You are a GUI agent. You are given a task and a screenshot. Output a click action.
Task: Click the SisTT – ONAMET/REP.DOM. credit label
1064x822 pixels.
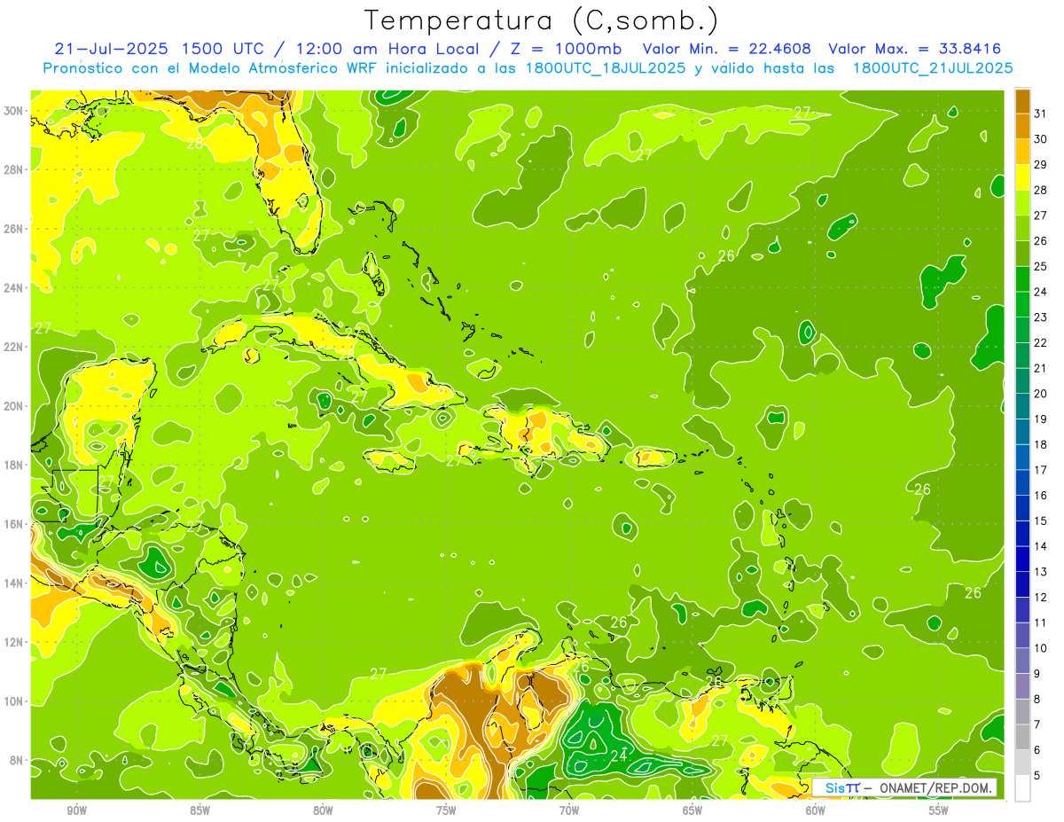coord(904,787)
